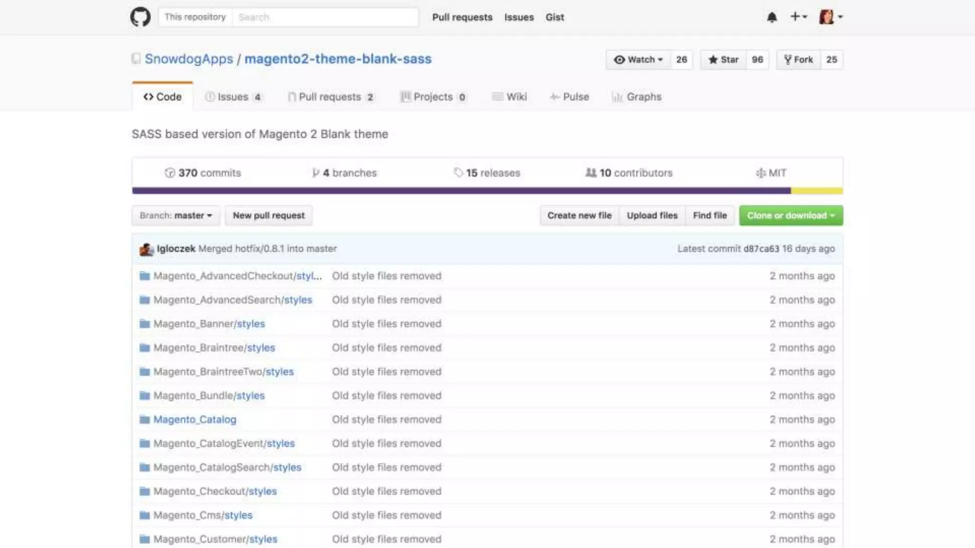Click the 10 contributors people icon
The image size is (975, 548).
tap(591, 173)
